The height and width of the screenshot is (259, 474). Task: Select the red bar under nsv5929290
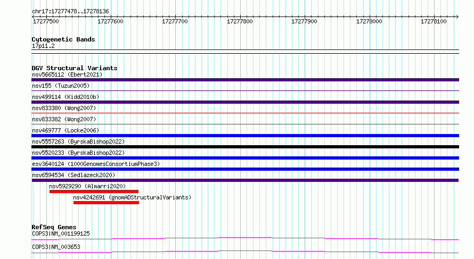tap(94, 191)
